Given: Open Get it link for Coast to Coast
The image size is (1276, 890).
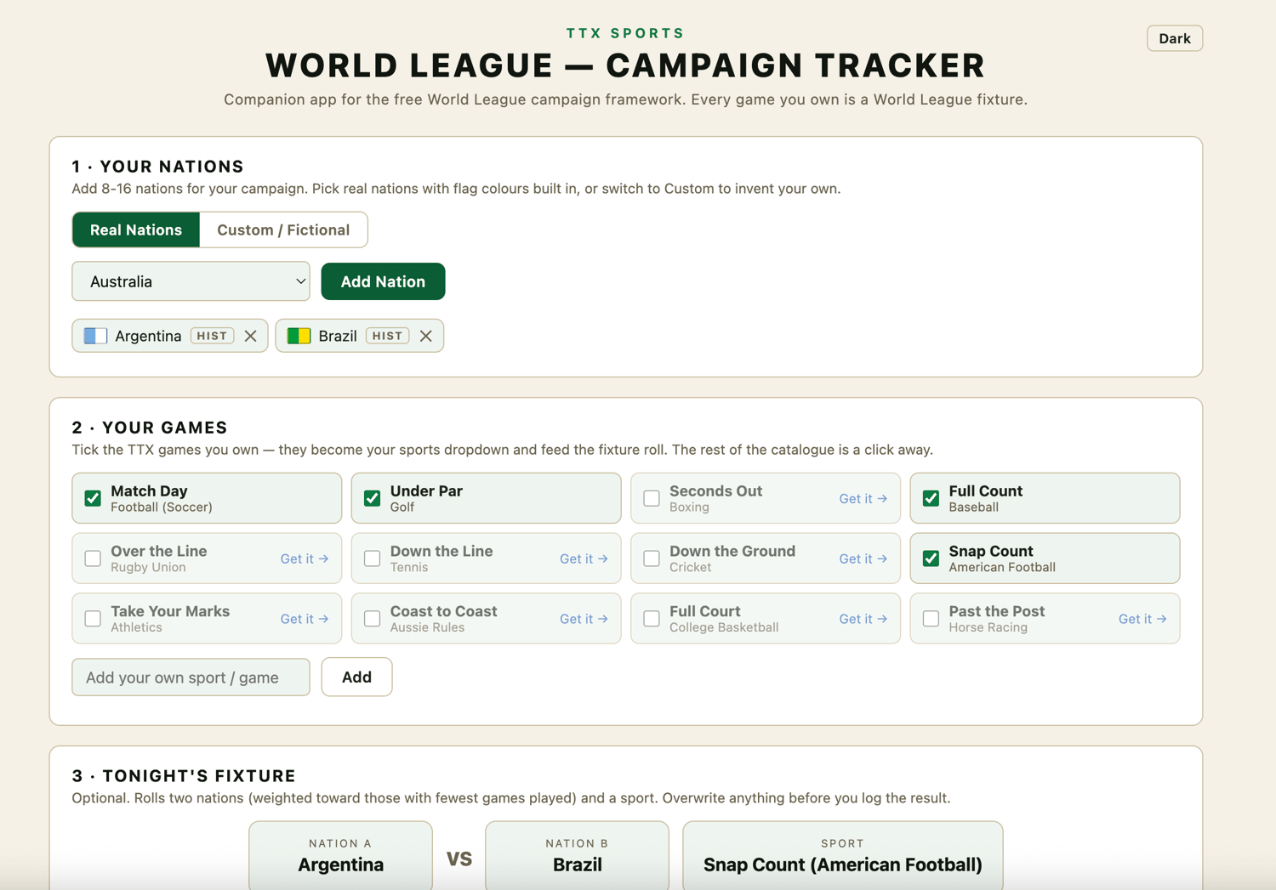Looking at the screenshot, I should point(584,619).
